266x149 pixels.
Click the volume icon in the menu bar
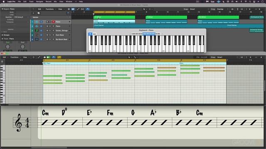[x=236, y=2]
